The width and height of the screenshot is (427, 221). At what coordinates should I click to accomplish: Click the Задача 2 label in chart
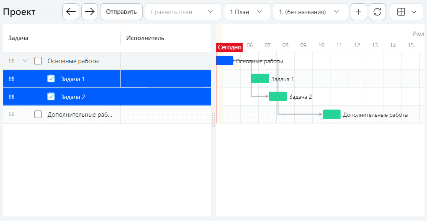pos(301,97)
